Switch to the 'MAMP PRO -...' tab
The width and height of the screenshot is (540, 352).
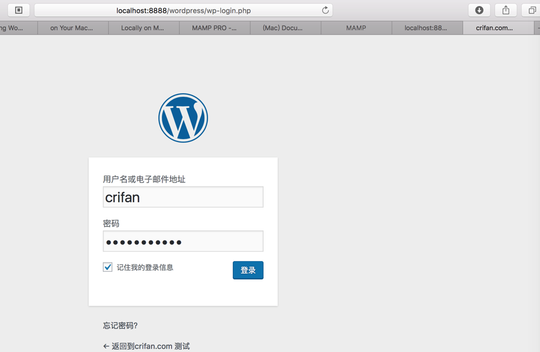point(214,28)
